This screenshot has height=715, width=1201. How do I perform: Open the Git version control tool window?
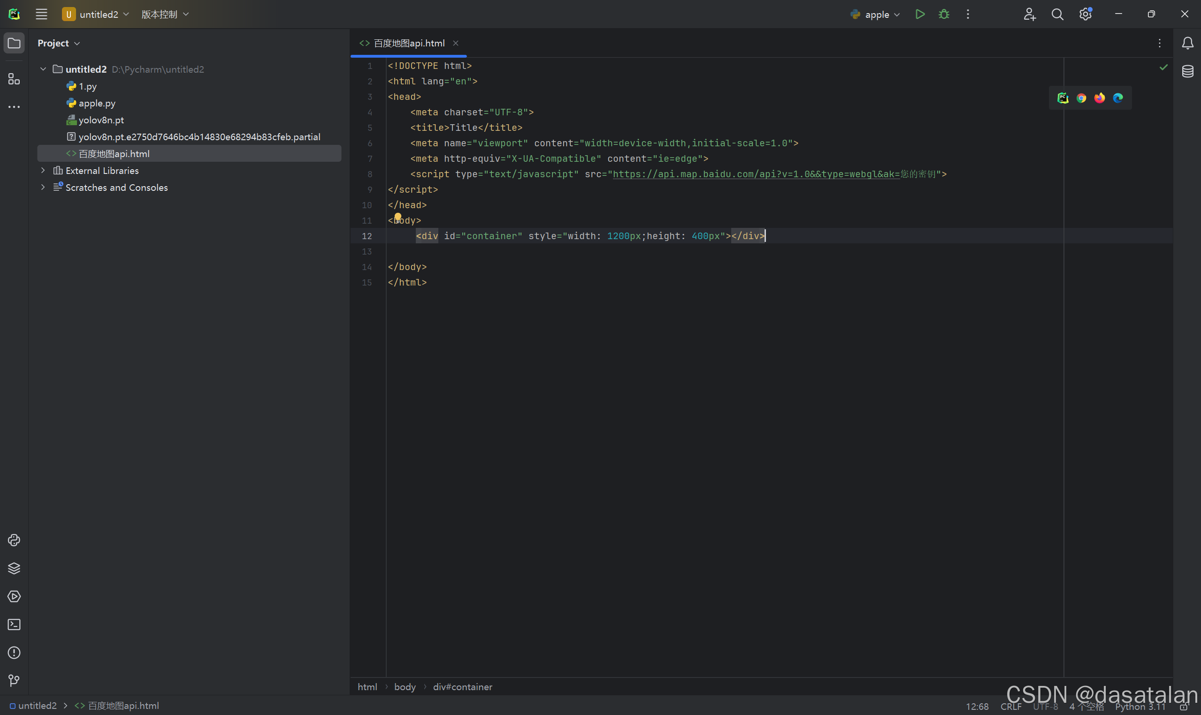[14, 680]
